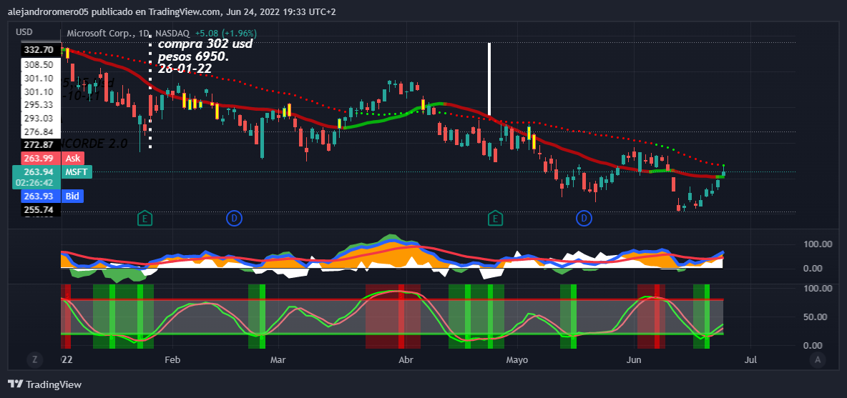
Task: Click the 263.94 MSFT price label
Action: tap(52, 172)
